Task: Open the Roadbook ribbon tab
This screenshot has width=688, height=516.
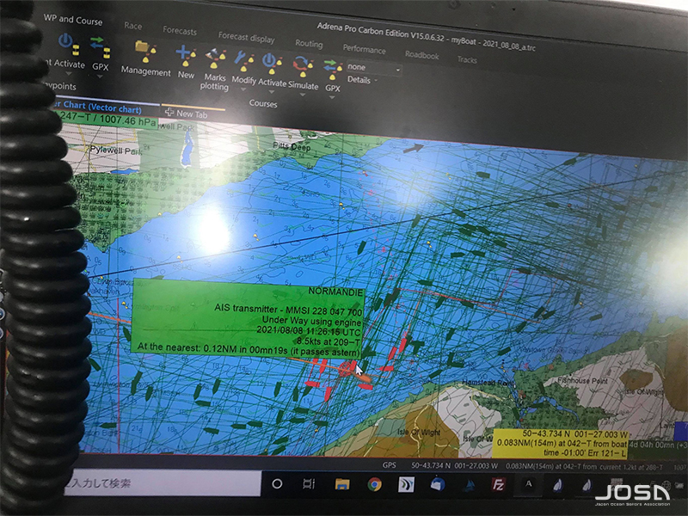Action: (422, 55)
